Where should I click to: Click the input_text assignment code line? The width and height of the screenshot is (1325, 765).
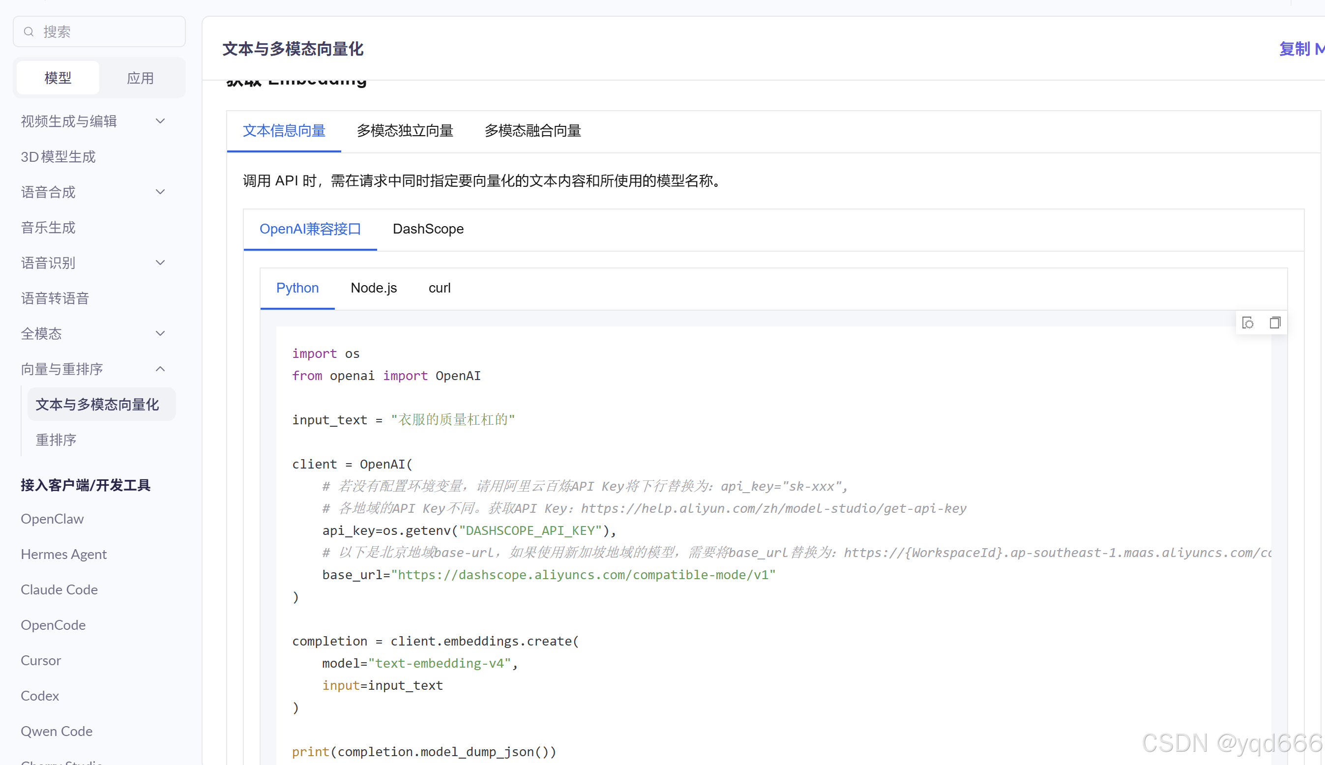(x=404, y=420)
